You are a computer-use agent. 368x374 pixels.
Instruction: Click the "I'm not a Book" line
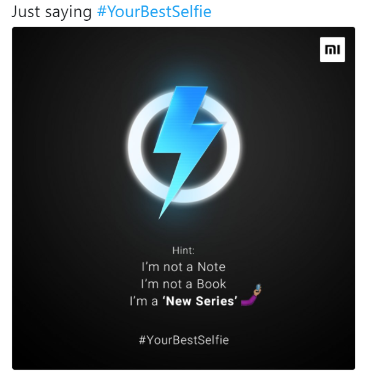[x=184, y=284]
